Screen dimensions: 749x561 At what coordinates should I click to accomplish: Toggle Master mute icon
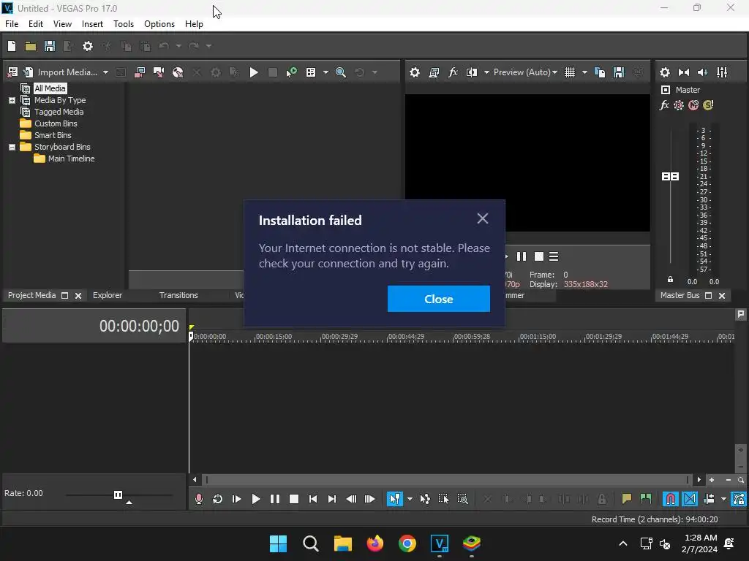(x=693, y=105)
